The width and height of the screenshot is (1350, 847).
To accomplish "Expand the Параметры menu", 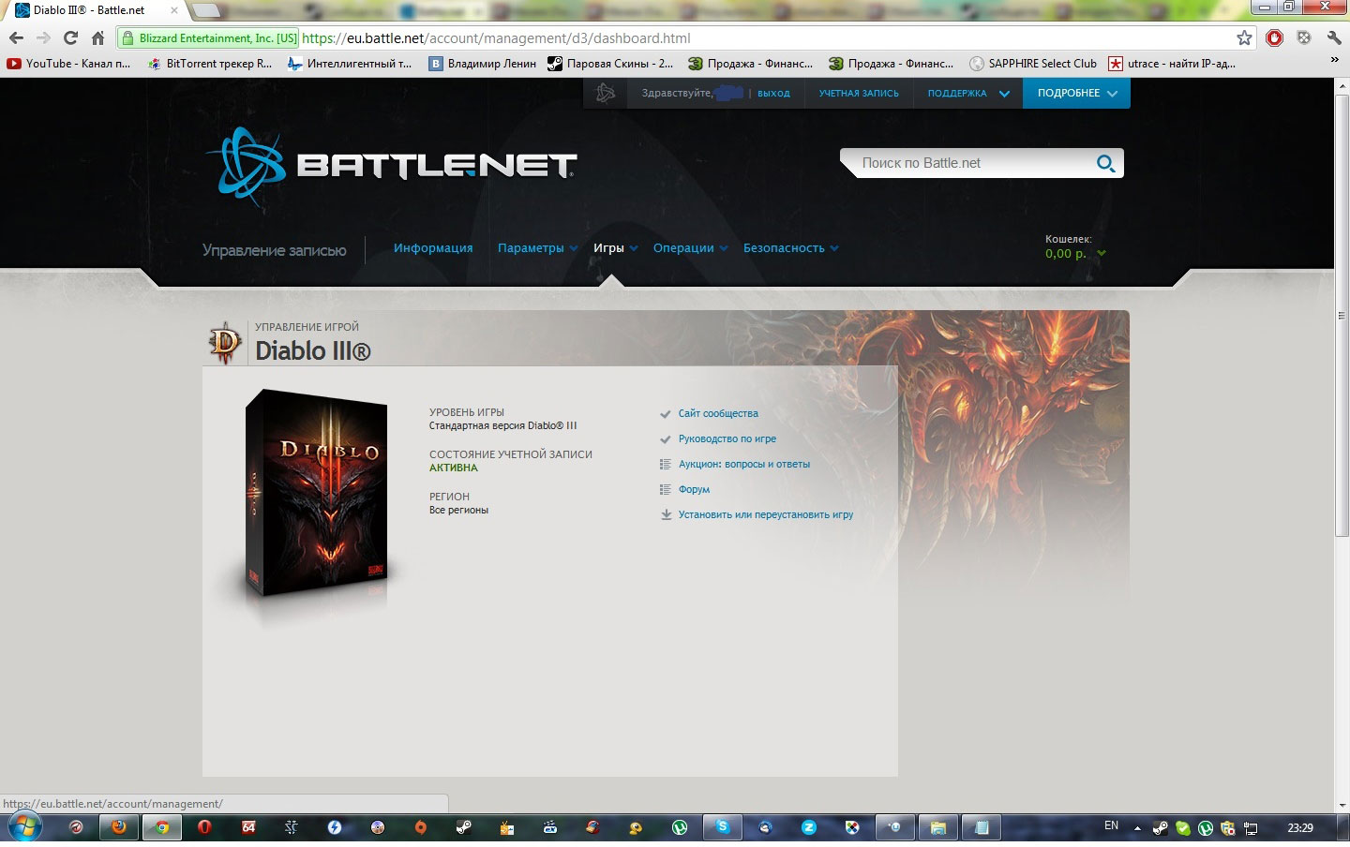I will click(537, 248).
